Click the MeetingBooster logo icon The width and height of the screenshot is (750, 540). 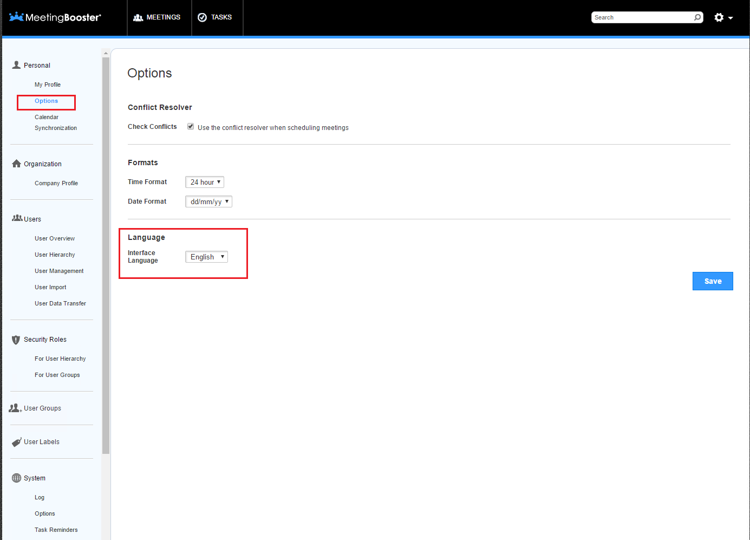pos(16,17)
